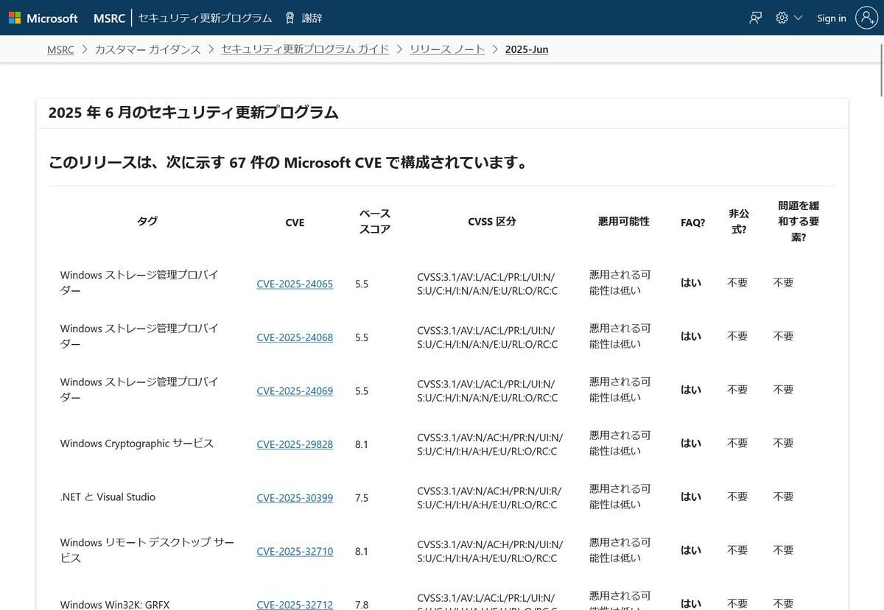Click base score 7.5 for CVE-2025-30399
Viewport: 884px width, 610px height.
coord(361,498)
